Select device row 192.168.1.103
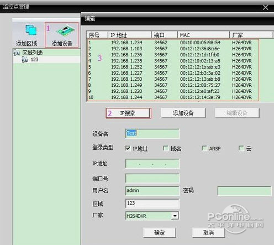The image size is (274, 245). point(173,49)
